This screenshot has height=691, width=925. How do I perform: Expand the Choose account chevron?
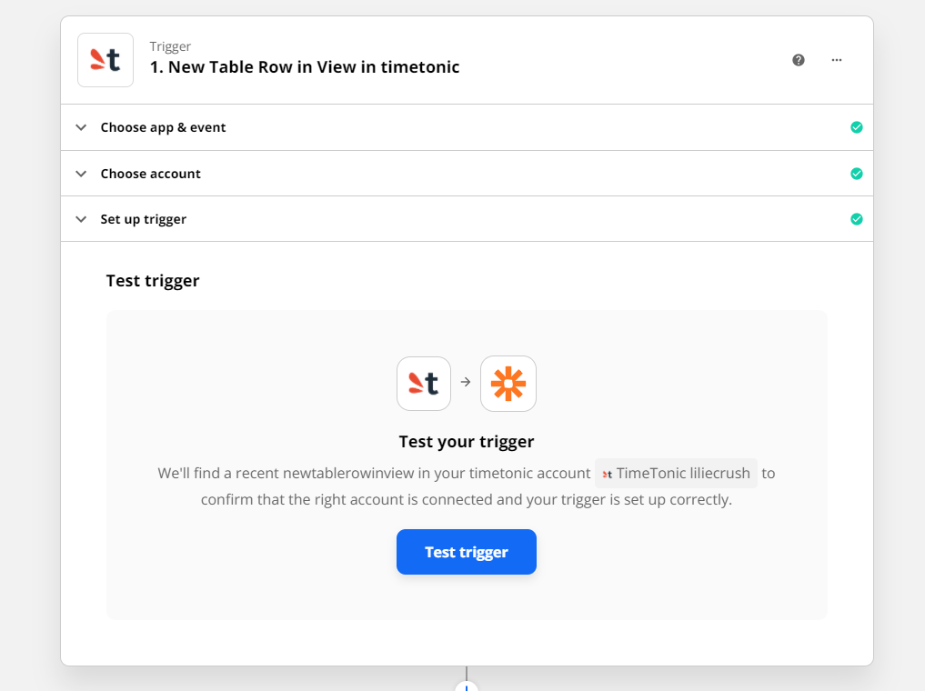[81, 174]
